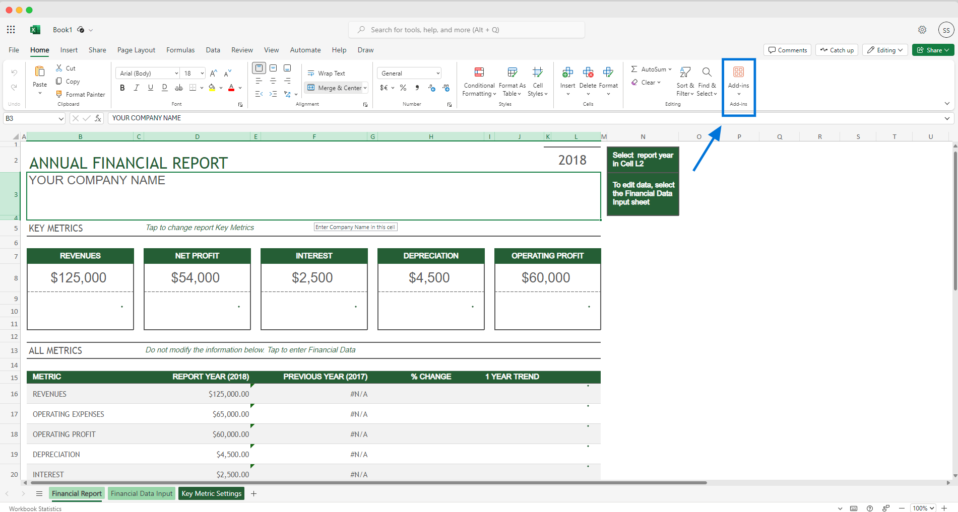Toggle underline on the selected text
The height and width of the screenshot is (512, 958).
click(150, 87)
